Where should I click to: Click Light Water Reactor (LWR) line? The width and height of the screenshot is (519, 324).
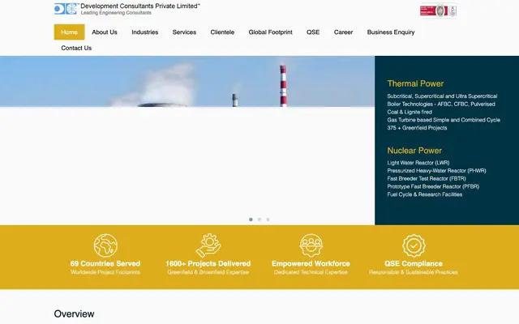[x=418, y=163]
